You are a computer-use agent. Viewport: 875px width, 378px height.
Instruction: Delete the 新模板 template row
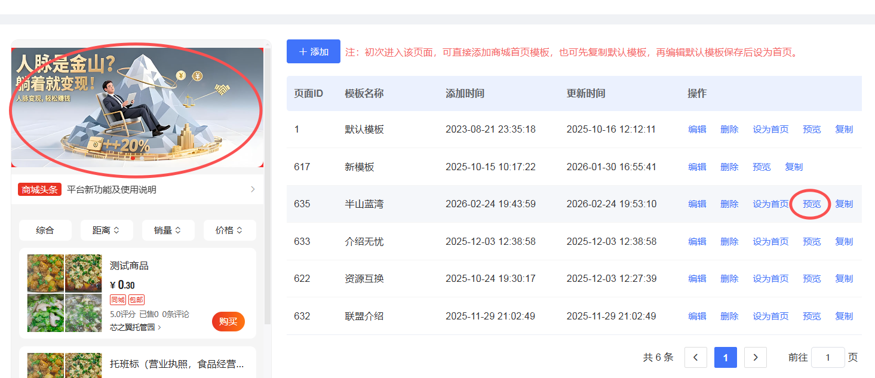(729, 167)
